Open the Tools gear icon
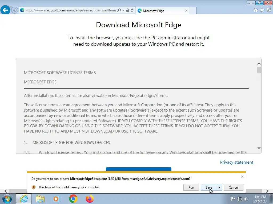 coord(269,10)
